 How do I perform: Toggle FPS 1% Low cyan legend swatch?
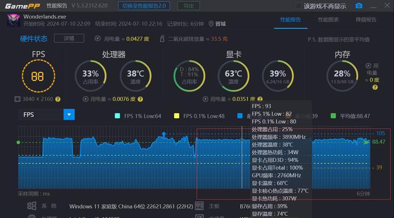tap(117, 116)
